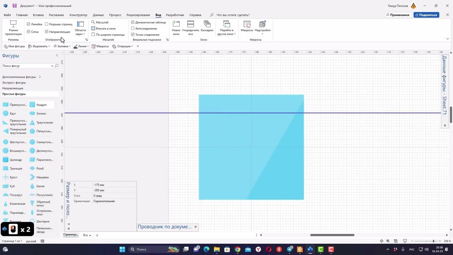Enable AutoConnect (Автосоединение) checkbox
453x255 pixels.
coord(133,28)
